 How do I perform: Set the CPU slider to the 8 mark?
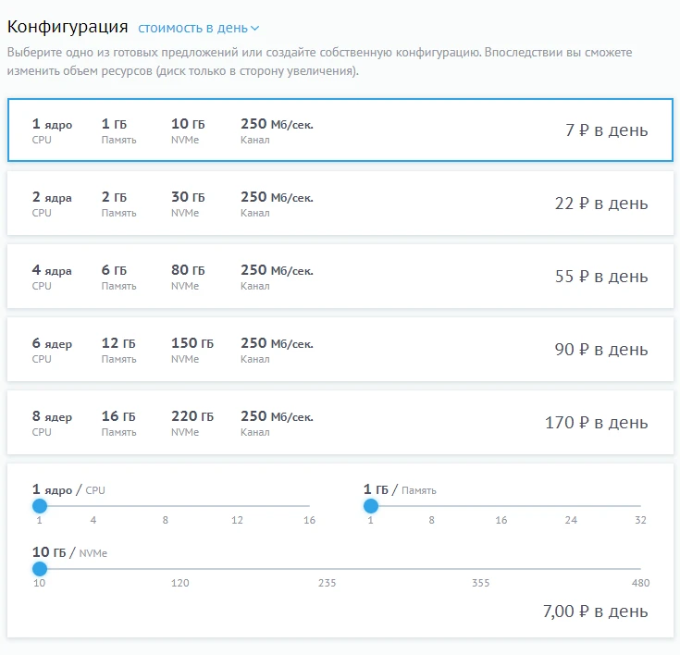tap(166, 506)
